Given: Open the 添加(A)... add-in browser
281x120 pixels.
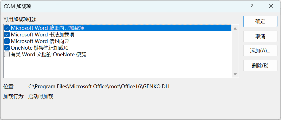Looking at the screenshot, I should (x=260, y=51).
